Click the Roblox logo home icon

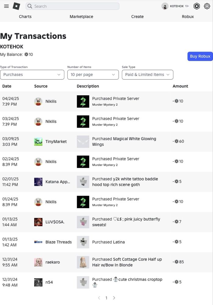pyautogui.click(x=16, y=6)
